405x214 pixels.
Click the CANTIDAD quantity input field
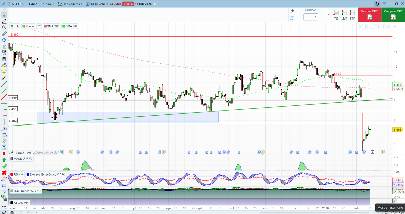point(310,17)
